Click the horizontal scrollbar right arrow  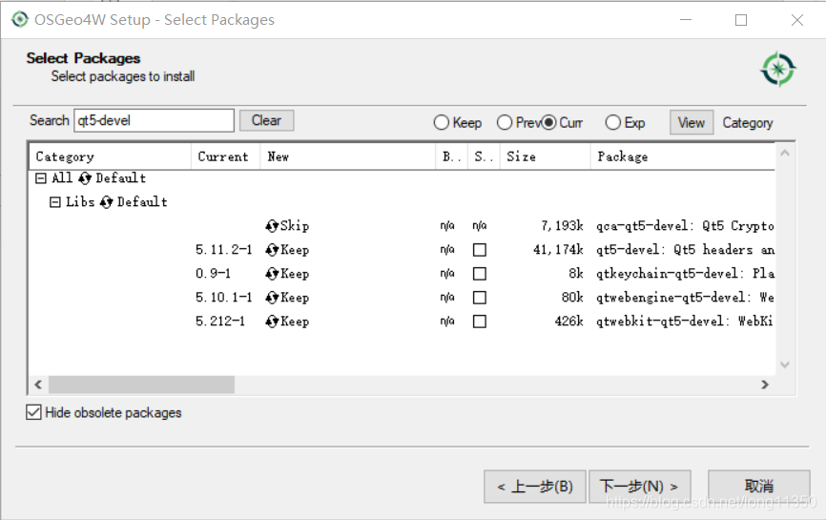coord(765,385)
